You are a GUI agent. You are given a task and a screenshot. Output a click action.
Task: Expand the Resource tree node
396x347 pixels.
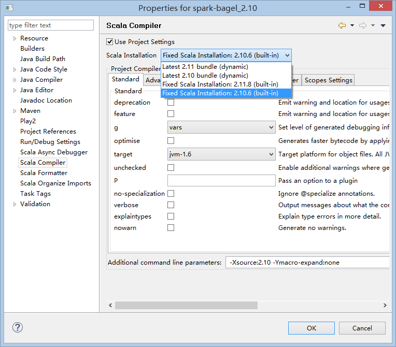coord(15,38)
